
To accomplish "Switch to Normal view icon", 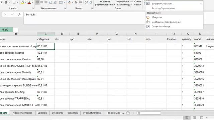I will tap(187, 117).
